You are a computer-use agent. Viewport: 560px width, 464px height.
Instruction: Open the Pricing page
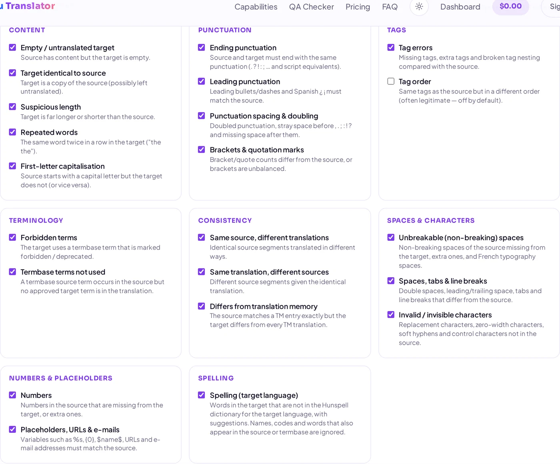[x=358, y=7]
